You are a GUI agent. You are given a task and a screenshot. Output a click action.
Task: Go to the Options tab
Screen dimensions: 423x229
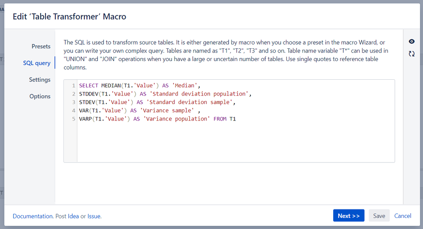[40, 96]
